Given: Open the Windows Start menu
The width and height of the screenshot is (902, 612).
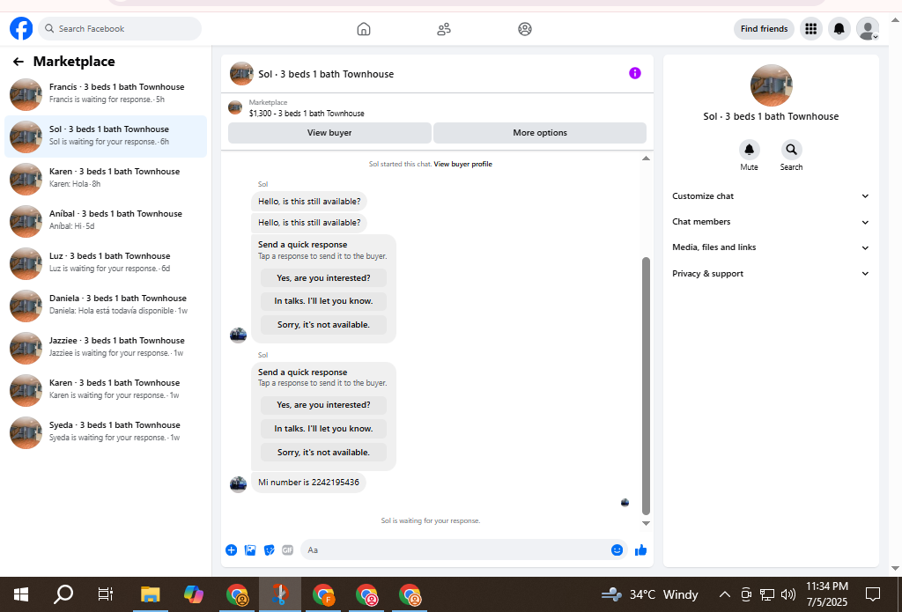Looking at the screenshot, I should click(x=21, y=594).
